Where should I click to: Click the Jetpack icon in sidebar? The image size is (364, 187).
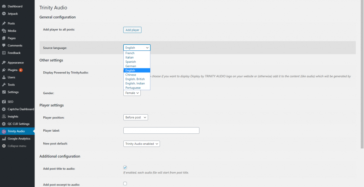4,14
